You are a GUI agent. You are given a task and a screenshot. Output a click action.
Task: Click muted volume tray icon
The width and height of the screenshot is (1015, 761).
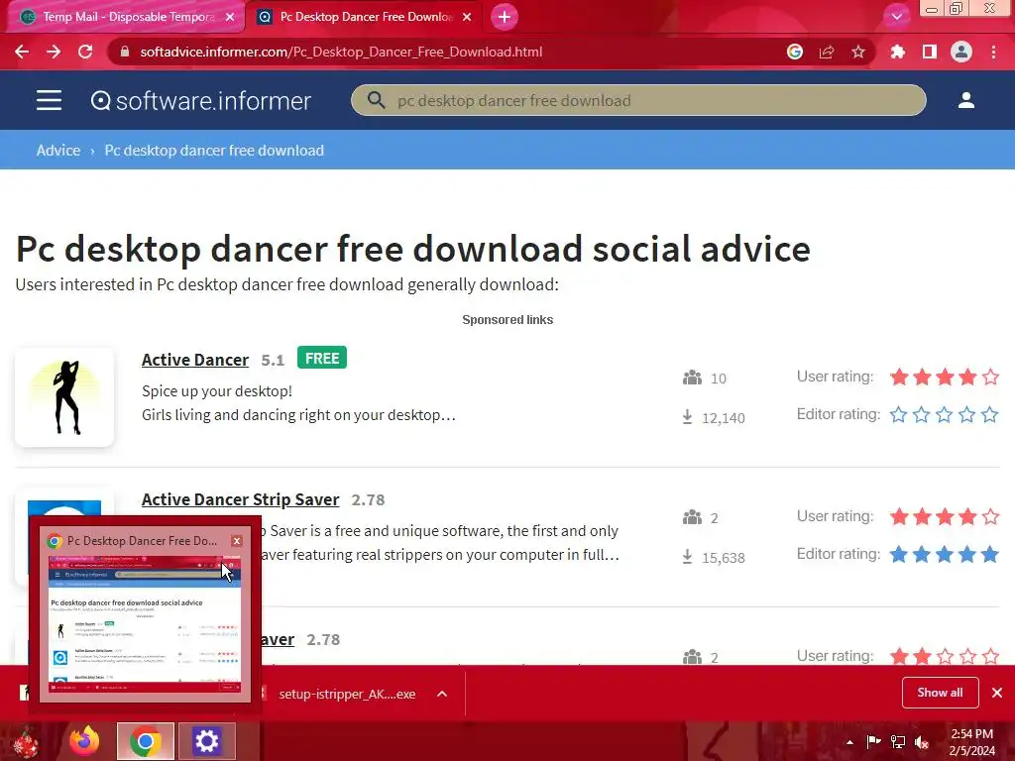pos(922,742)
